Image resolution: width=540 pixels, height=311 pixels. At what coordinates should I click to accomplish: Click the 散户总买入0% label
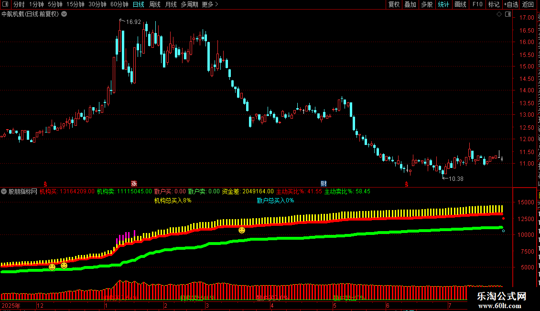pyautogui.click(x=276, y=200)
